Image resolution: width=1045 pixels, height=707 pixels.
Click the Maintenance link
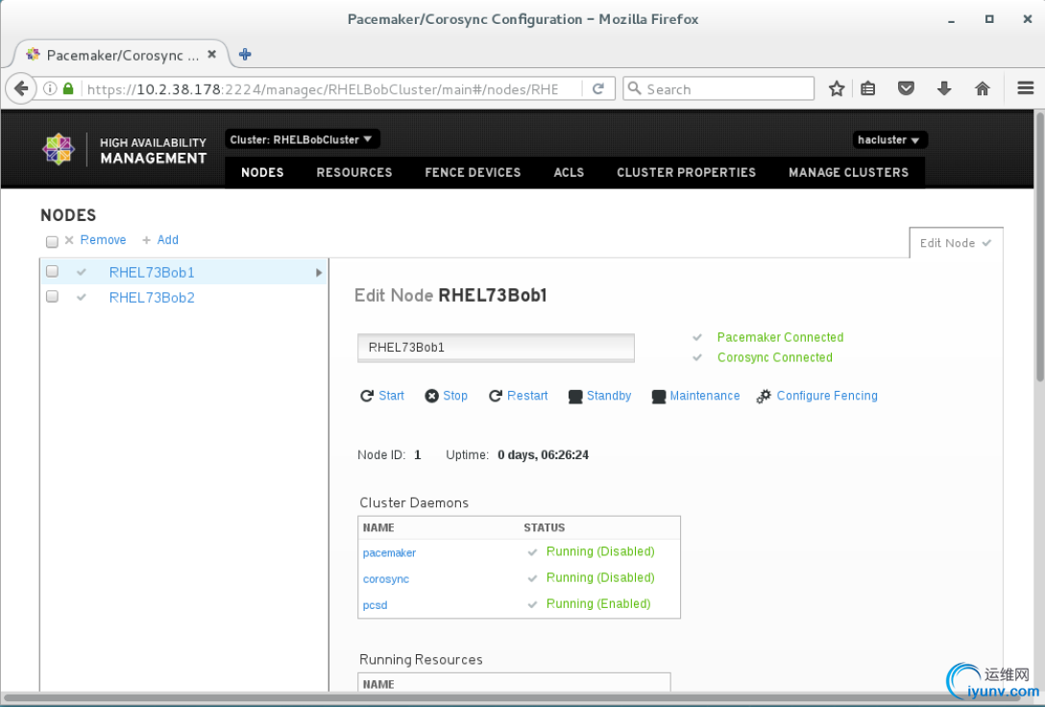704,396
